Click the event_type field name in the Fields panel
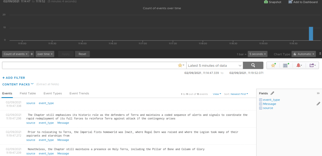Screen dimensions: 322x156 pyautogui.click(x=272, y=100)
